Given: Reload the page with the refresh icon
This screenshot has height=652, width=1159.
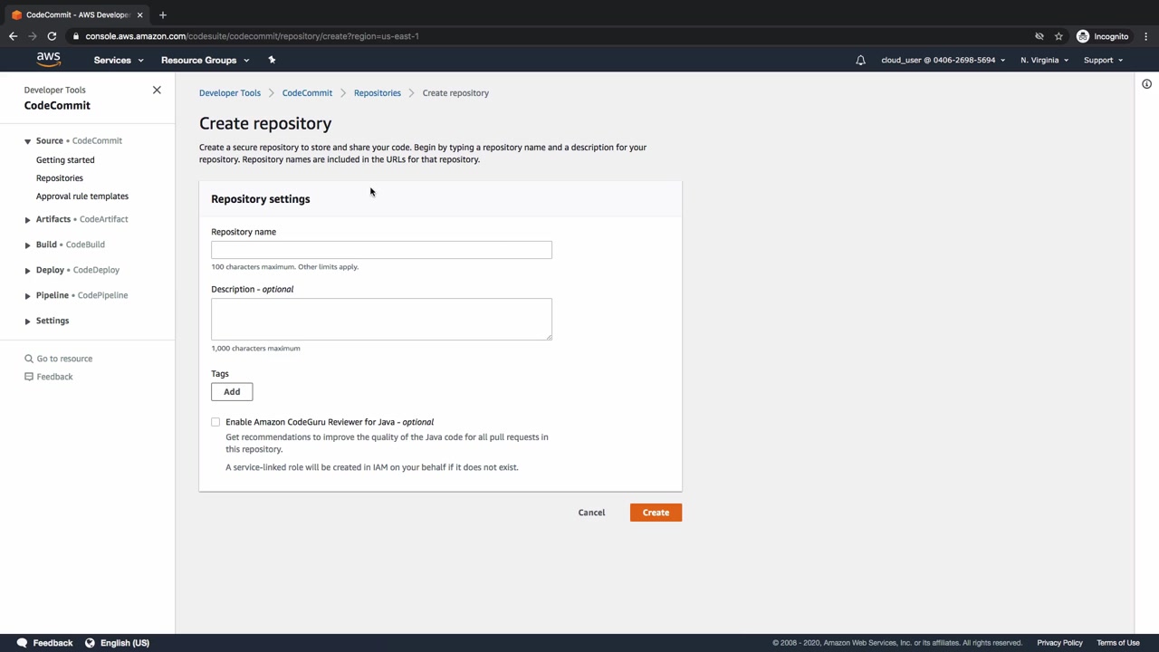Looking at the screenshot, I should tap(52, 36).
